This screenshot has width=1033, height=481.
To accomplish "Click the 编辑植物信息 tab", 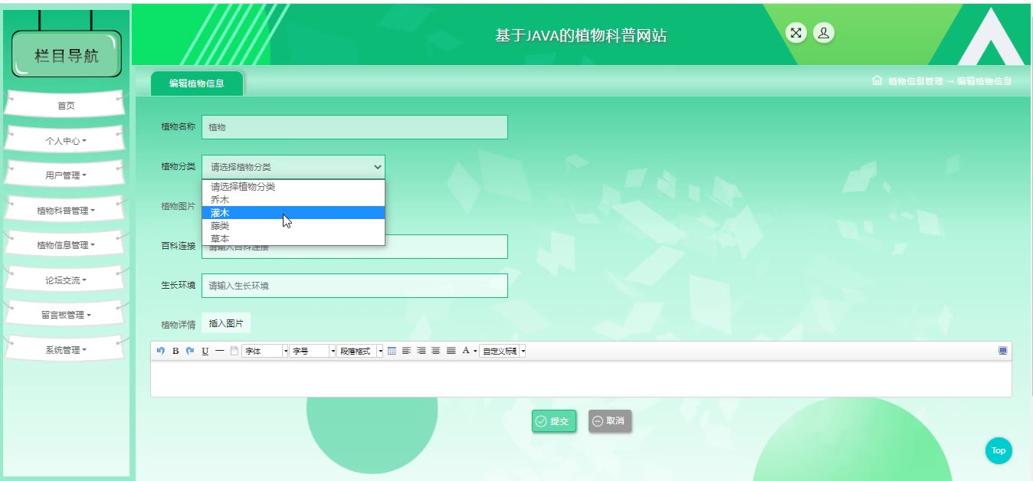I will coord(197,83).
